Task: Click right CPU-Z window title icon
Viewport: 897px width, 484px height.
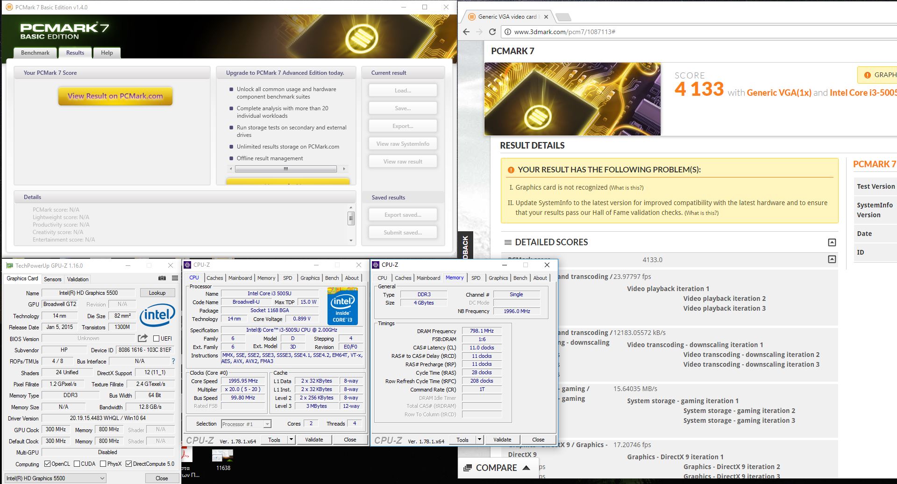Action: (376, 265)
